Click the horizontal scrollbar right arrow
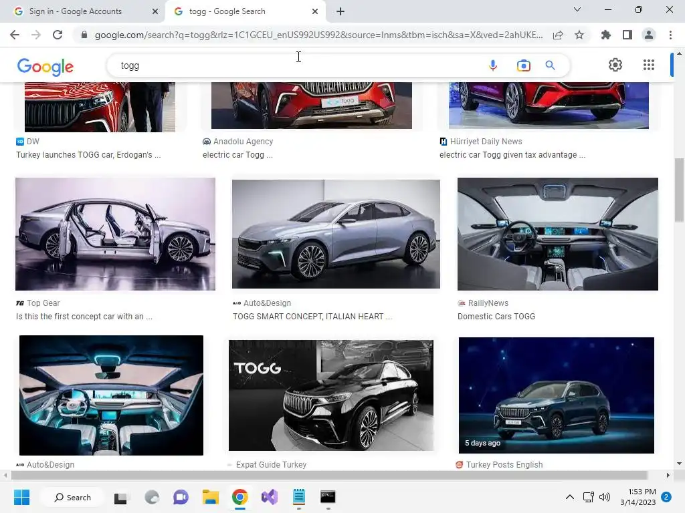The height and width of the screenshot is (513, 685). (668, 475)
